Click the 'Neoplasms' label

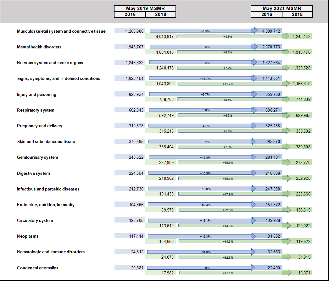28,236
